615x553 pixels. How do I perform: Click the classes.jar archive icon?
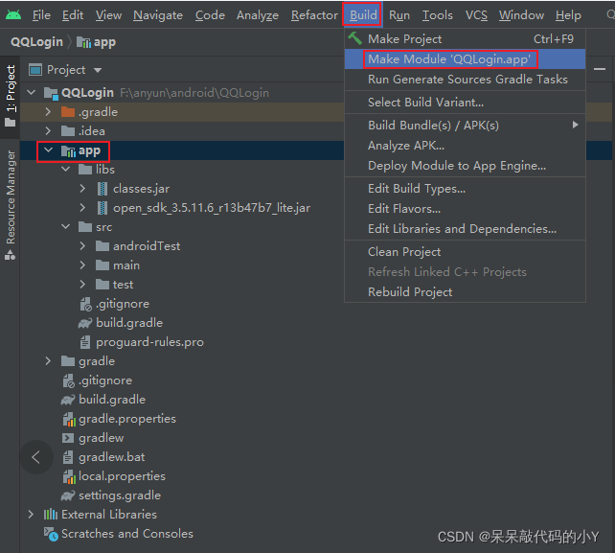coord(102,189)
